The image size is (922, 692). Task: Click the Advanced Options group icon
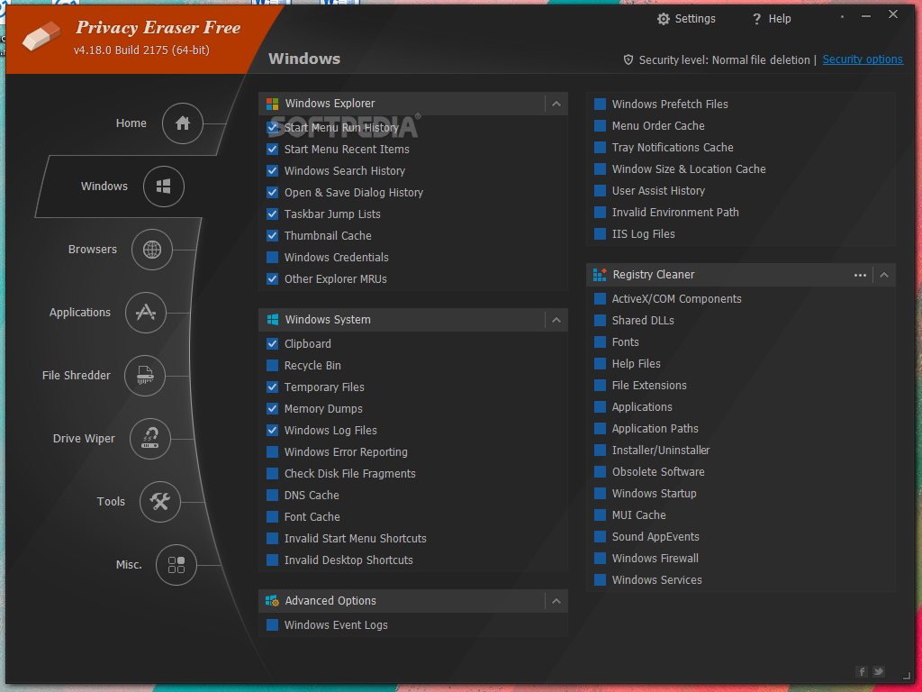click(x=272, y=601)
